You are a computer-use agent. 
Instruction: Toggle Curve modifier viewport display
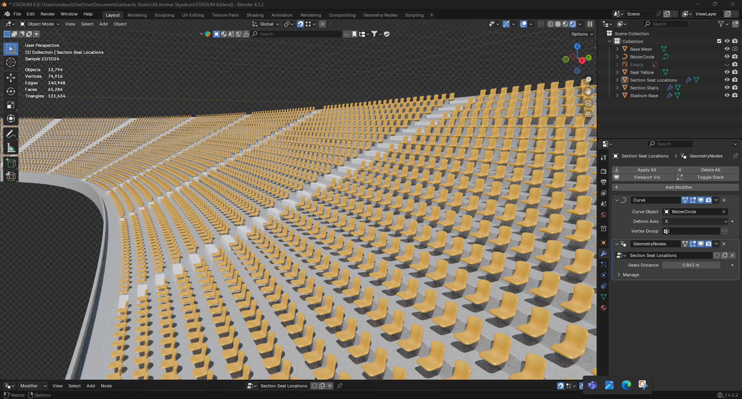(x=701, y=200)
